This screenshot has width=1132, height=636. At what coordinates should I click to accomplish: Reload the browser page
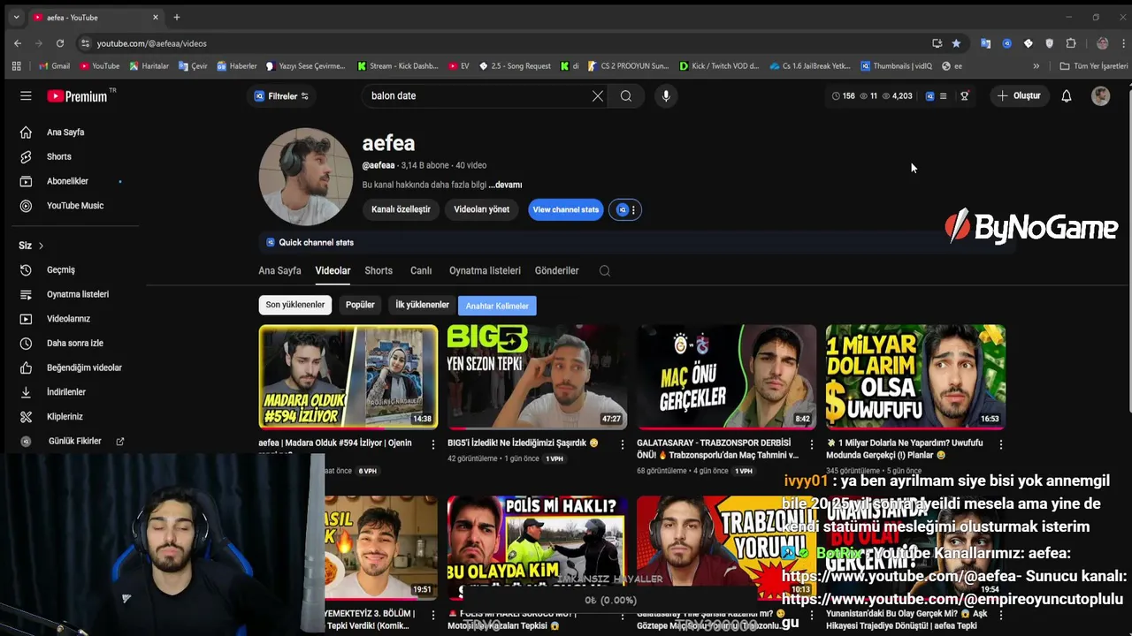pyautogui.click(x=60, y=43)
